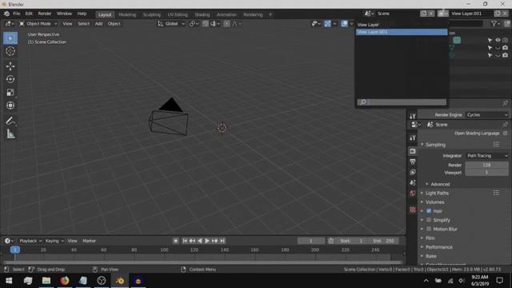Toggle auto keying record button
Image resolution: width=512 pixels, height=288 pixels.
(176, 241)
